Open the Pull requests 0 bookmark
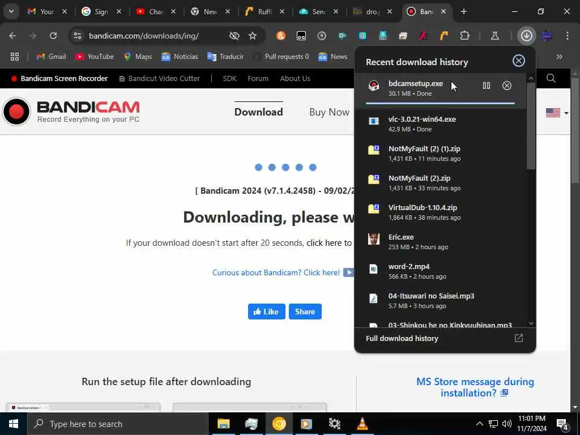Screen dimensions: 580x435 click(x=281, y=57)
